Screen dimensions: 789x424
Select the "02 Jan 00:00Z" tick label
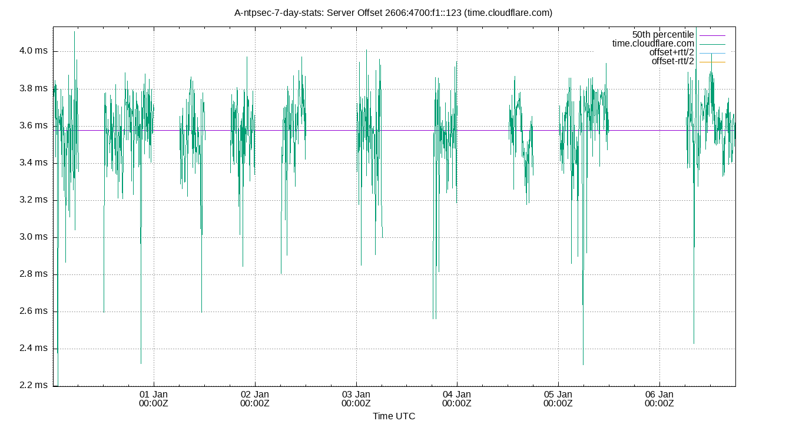click(x=254, y=399)
